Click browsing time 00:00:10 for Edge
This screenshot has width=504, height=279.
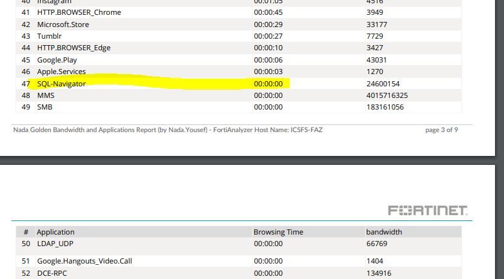click(268, 48)
